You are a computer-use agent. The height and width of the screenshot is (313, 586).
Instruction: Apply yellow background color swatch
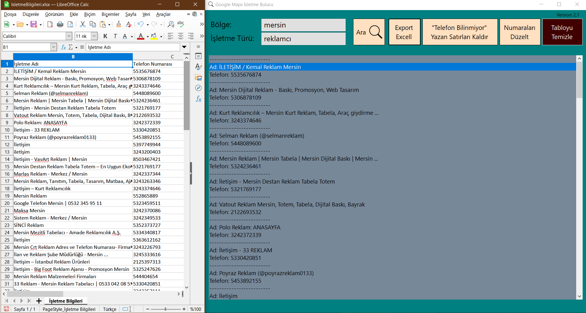(154, 36)
